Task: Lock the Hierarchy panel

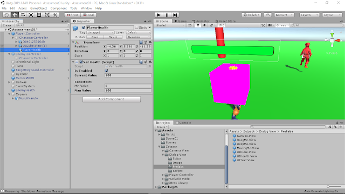Action: (x=63, y=21)
